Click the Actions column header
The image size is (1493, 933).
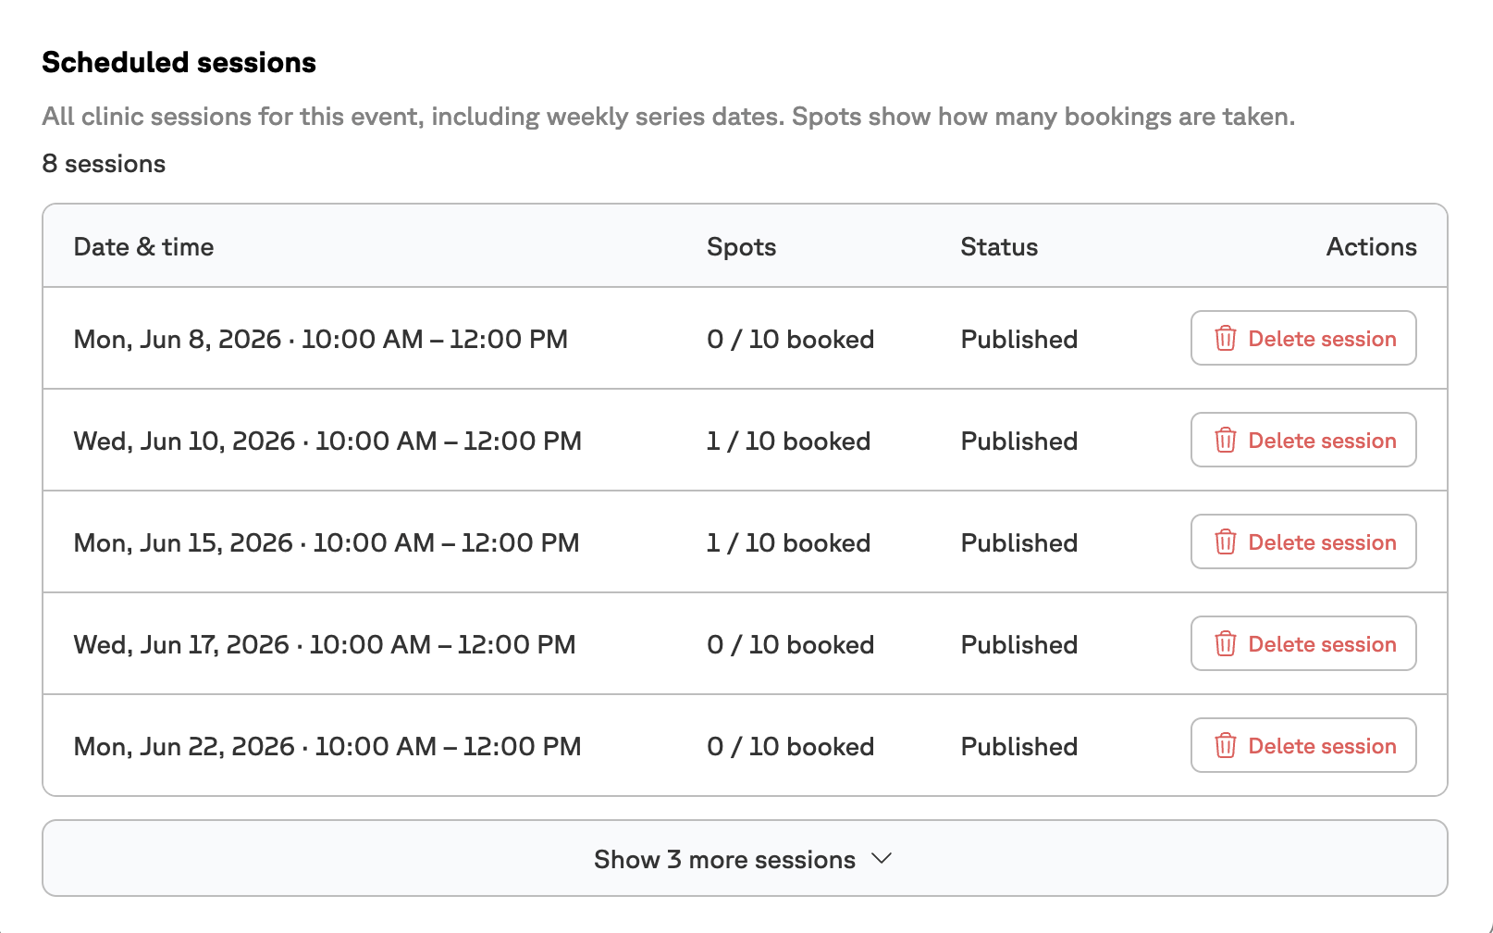pos(1371,247)
